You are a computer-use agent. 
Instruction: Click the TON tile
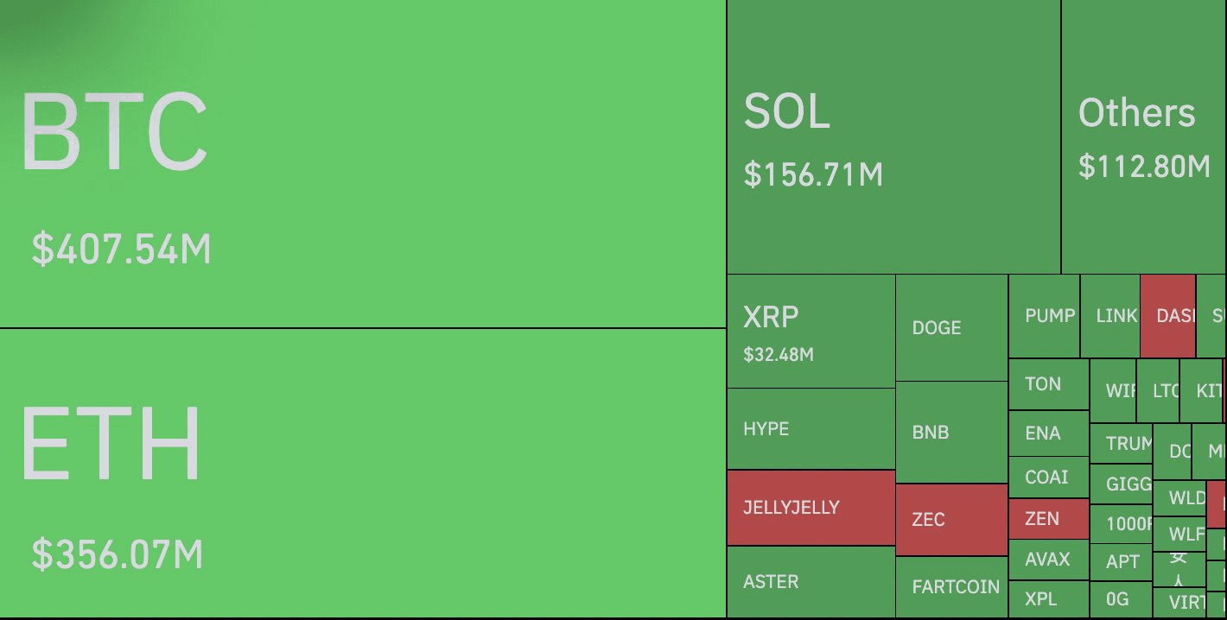pos(1048,384)
